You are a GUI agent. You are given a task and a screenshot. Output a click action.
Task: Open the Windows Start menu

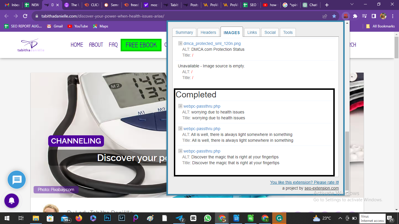click(7, 218)
